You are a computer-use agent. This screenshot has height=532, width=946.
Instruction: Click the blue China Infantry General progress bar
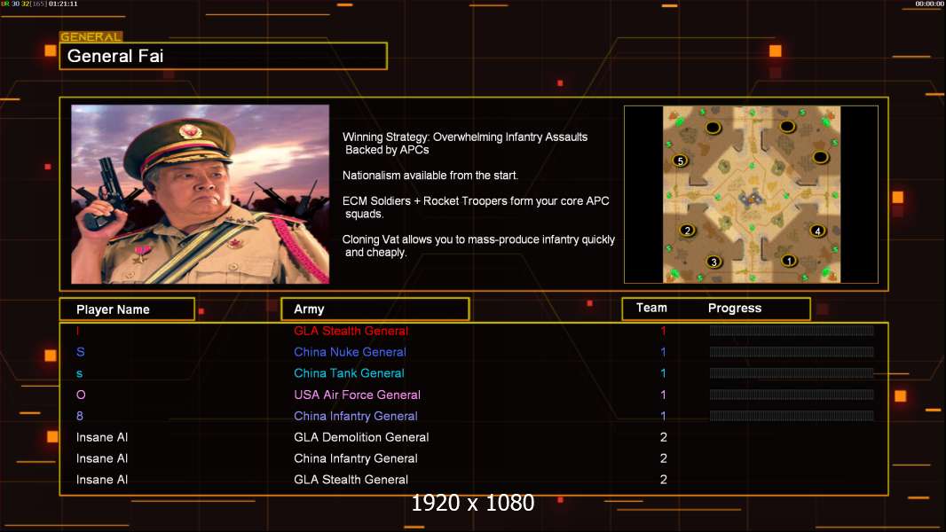pos(792,416)
